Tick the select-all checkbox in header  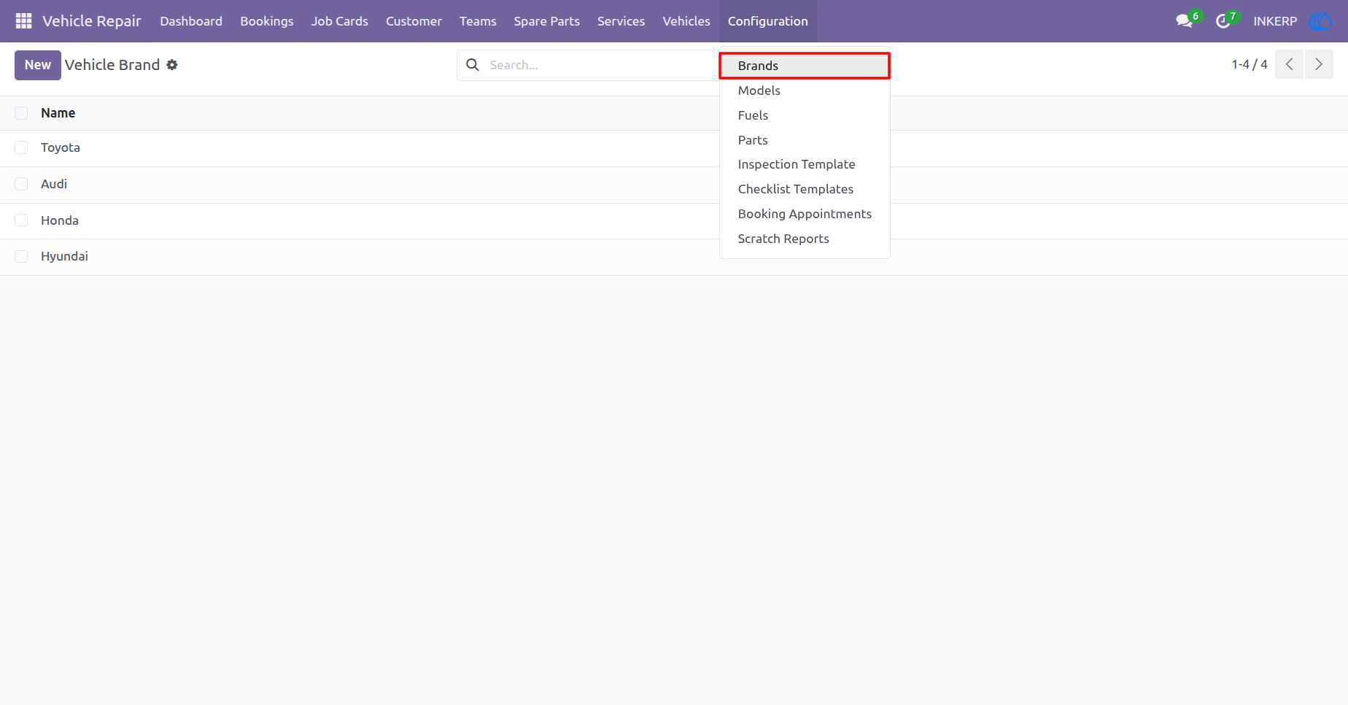coord(21,113)
